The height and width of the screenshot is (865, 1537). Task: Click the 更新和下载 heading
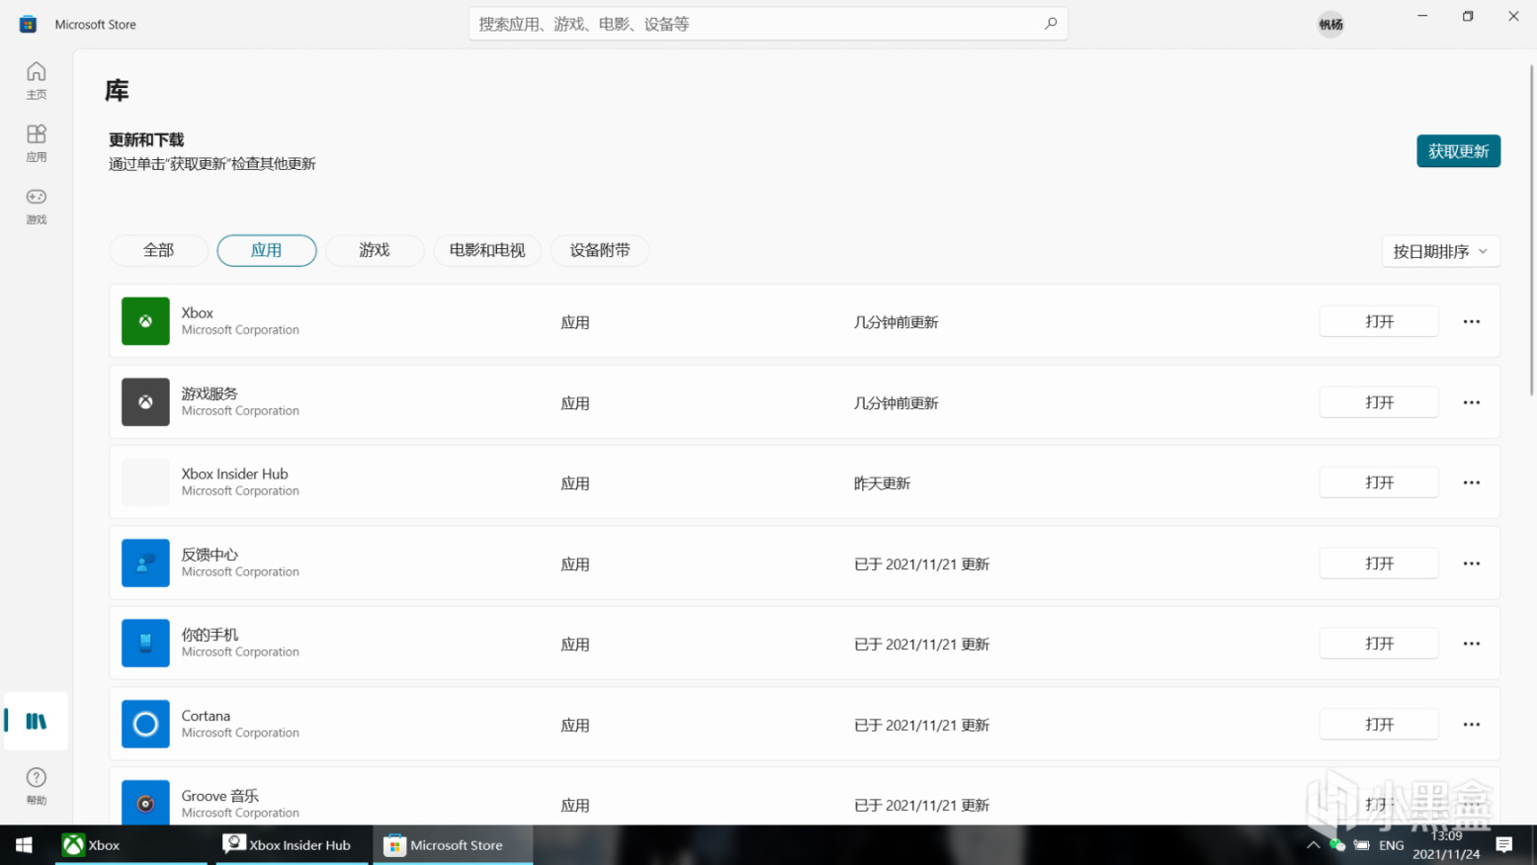146,139
